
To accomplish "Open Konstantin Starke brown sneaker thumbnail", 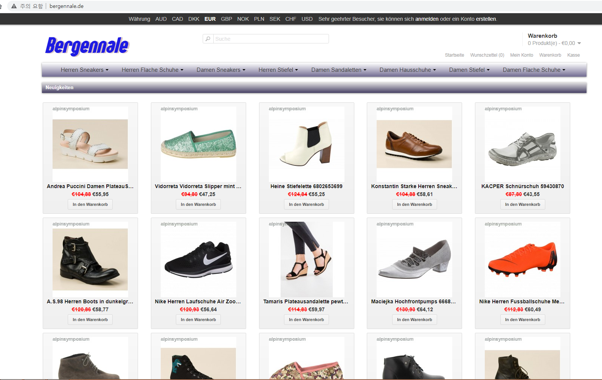I will [414, 144].
